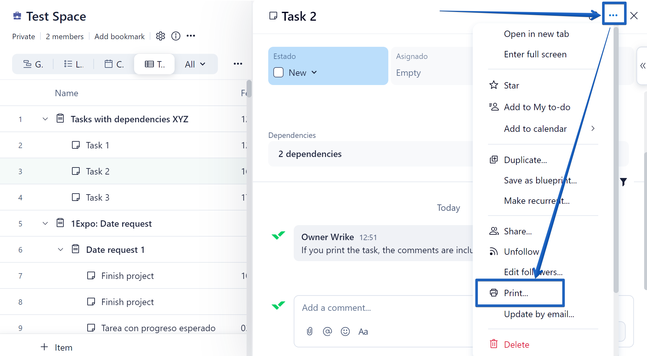
Task: Click the dropdown menu vertical scrollbar
Action: click(x=616, y=159)
